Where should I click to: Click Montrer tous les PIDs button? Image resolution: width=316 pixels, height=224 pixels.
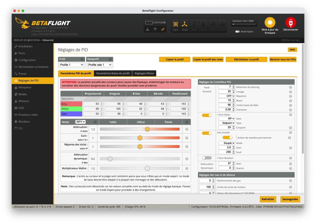283,59
